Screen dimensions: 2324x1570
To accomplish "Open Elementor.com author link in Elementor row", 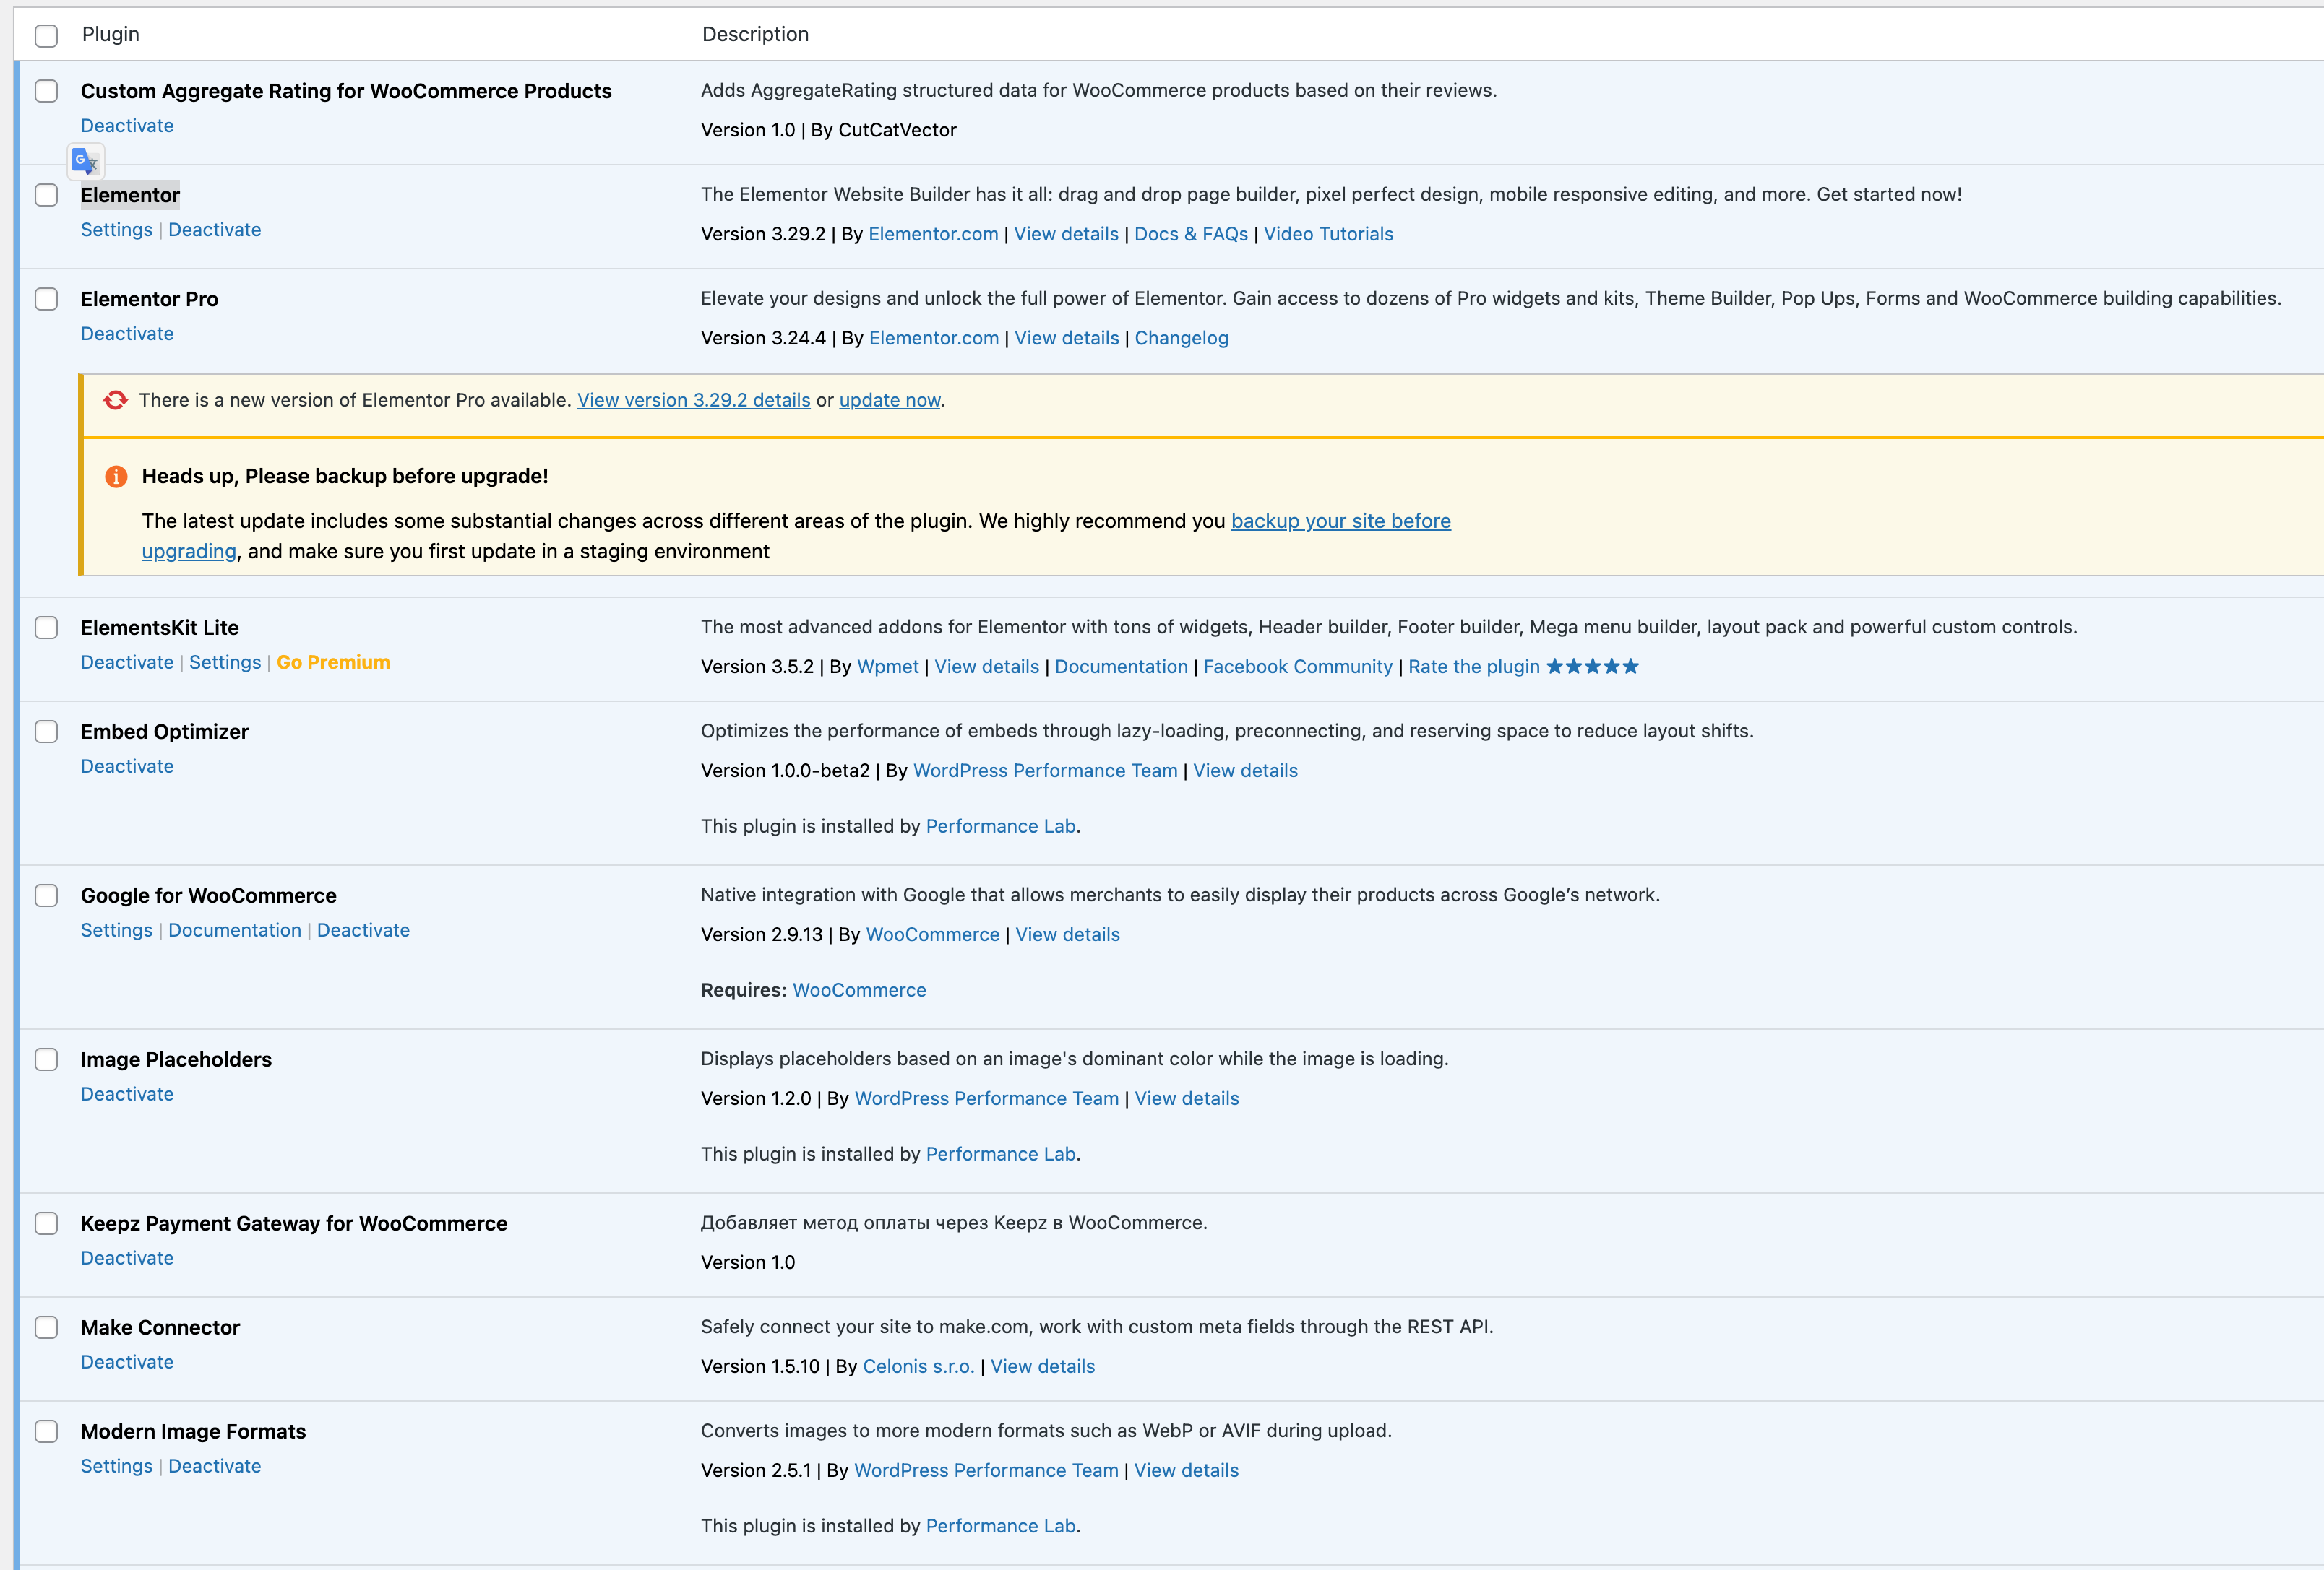I will click(x=933, y=234).
